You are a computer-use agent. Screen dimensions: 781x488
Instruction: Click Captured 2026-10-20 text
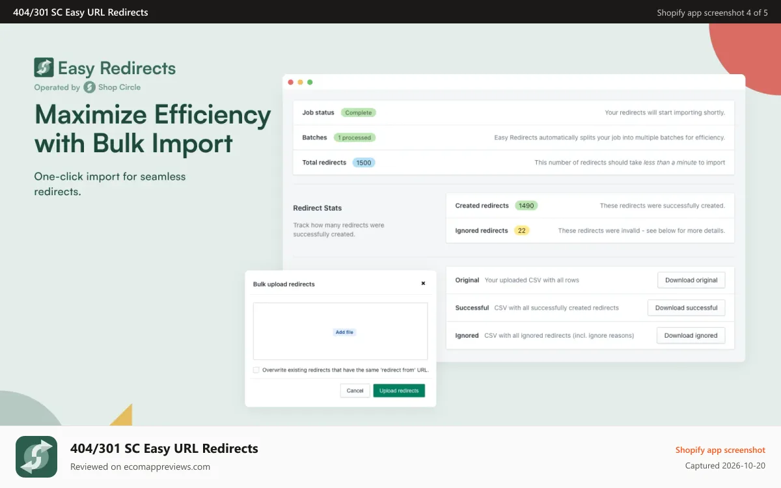(x=726, y=466)
